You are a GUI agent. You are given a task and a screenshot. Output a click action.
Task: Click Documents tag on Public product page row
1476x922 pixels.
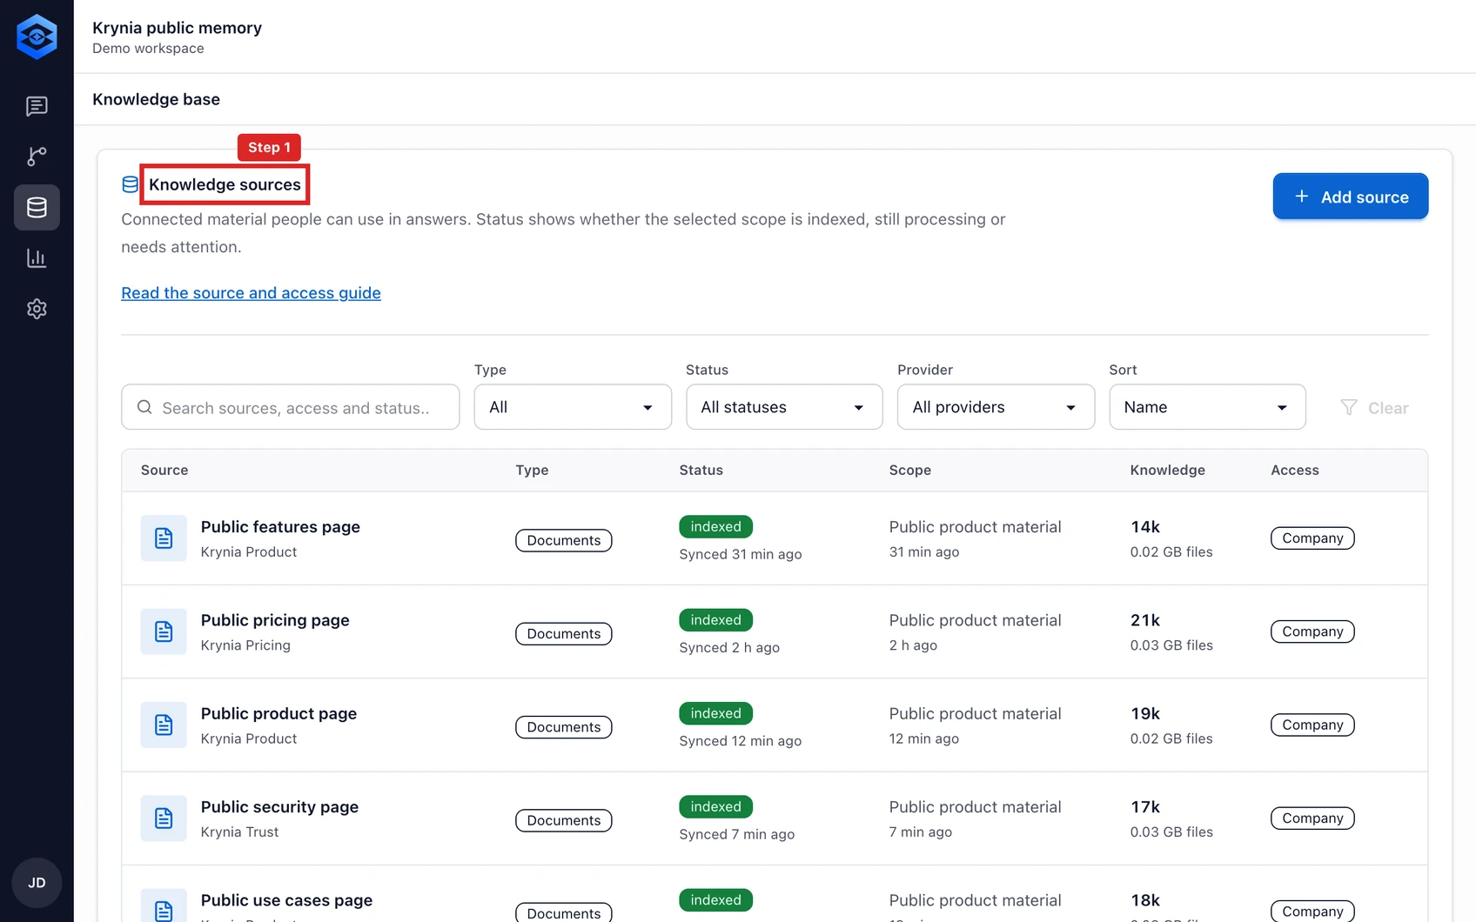[564, 727]
